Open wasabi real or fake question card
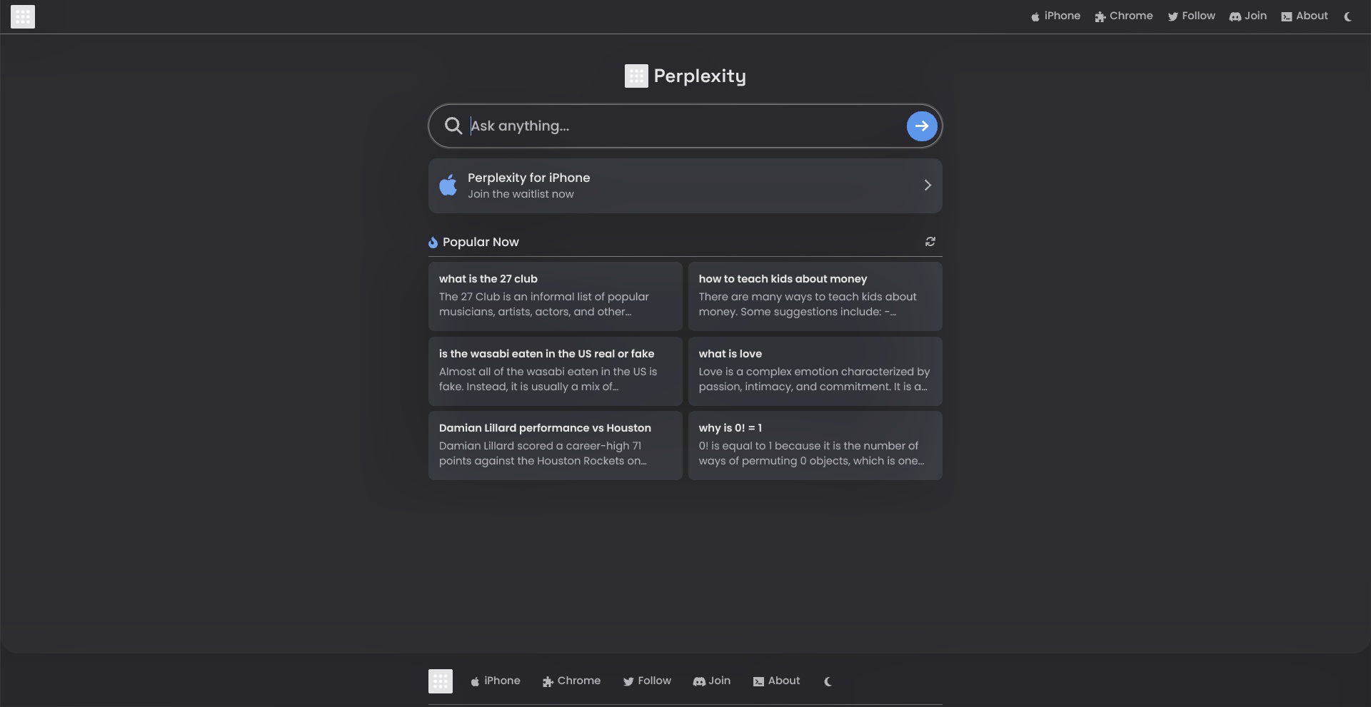The width and height of the screenshot is (1371, 707). click(x=556, y=371)
